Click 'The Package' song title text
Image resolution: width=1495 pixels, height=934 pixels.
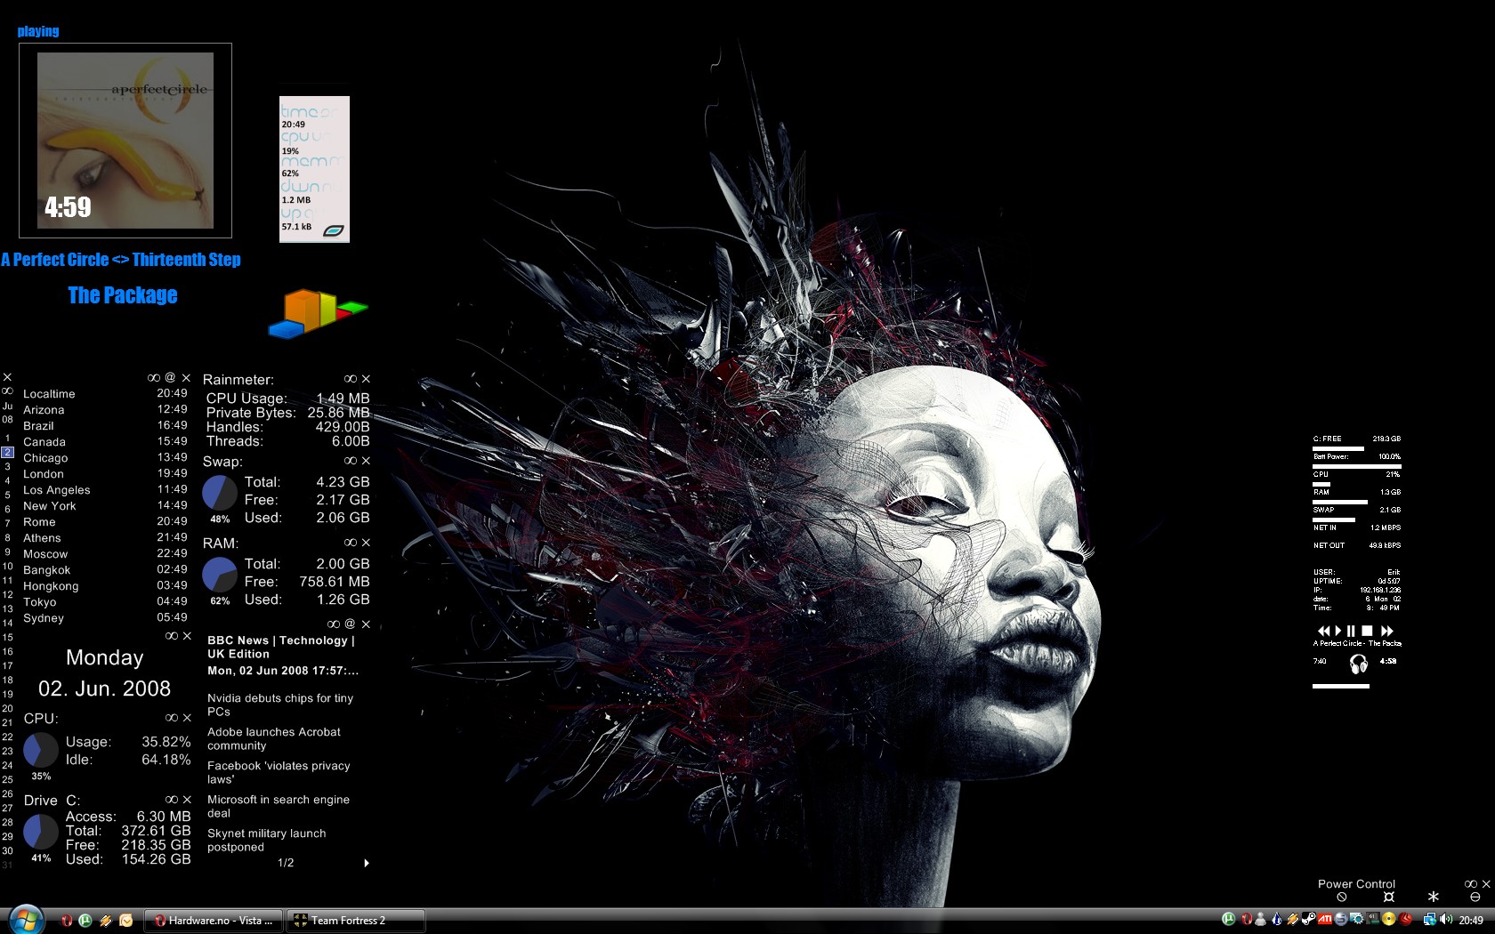tap(123, 295)
